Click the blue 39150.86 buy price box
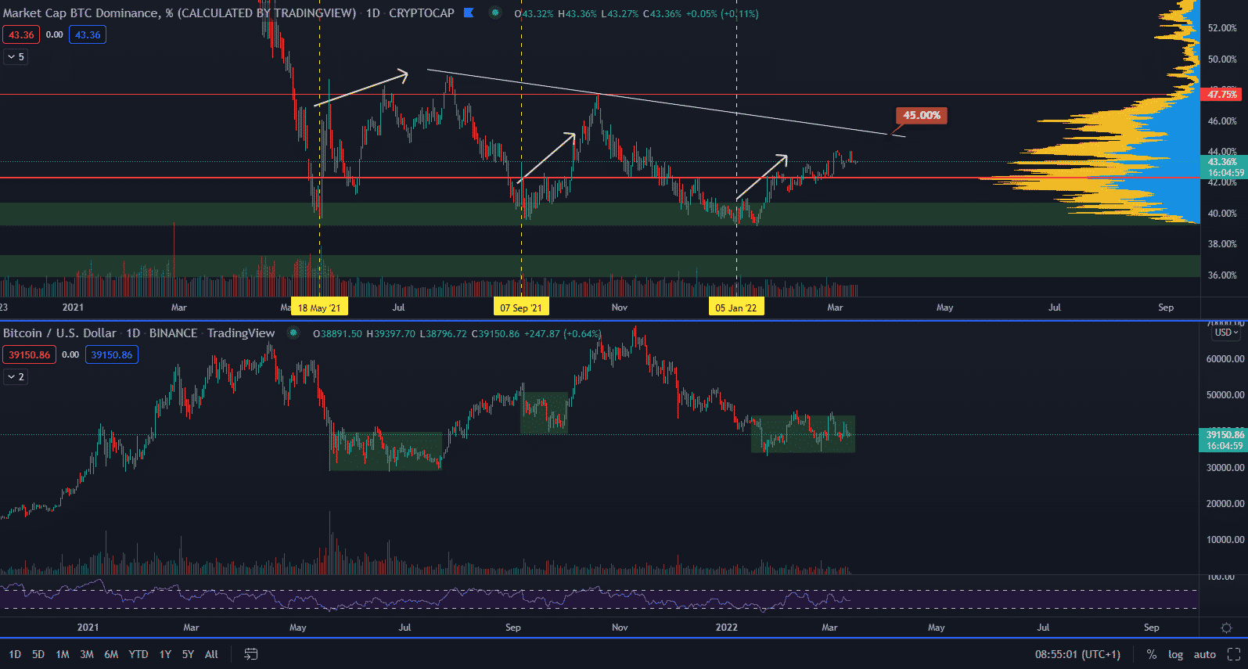 111,354
